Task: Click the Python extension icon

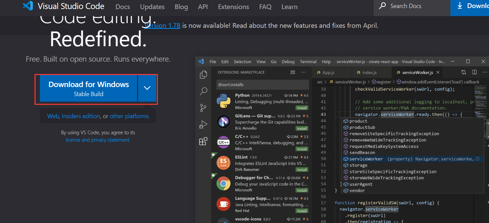Action: pos(223,101)
